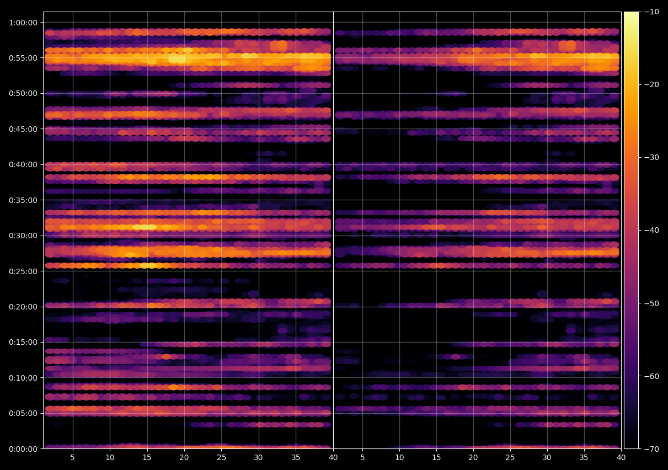Click the 0:20:00 time axis label
This screenshot has width=668, height=470.
click(x=23, y=307)
